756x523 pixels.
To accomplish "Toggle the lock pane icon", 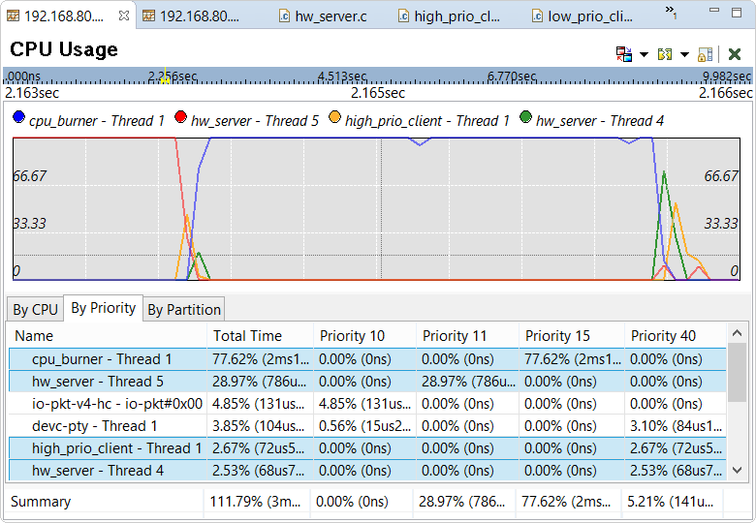I will pos(706,54).
